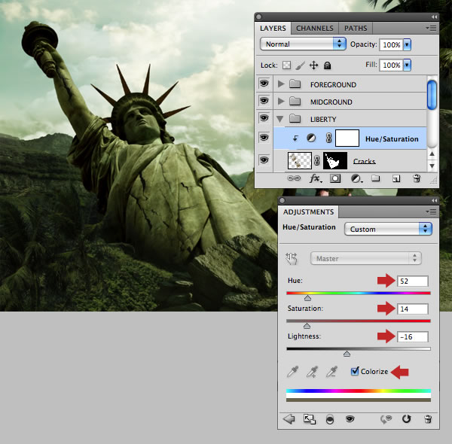This screenshot has height=444, width=452.
Task: Click Lightness slider handle
Action: click(347, 354)
